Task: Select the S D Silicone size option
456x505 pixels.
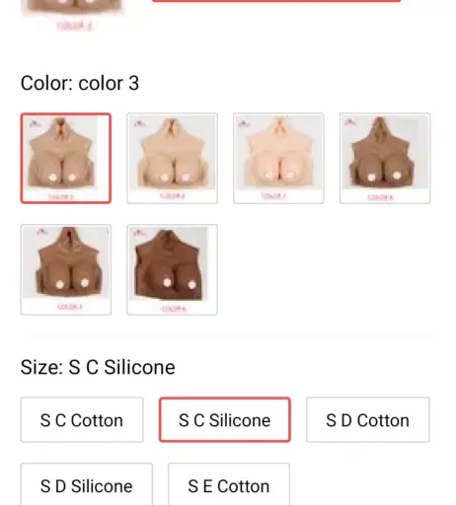Action: pyautogui.click(x=87, y=485)
